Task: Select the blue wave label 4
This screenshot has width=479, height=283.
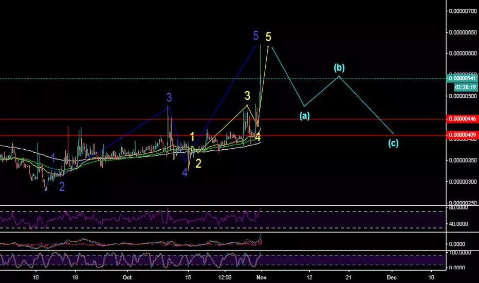Action: click(x=185, y=172)
